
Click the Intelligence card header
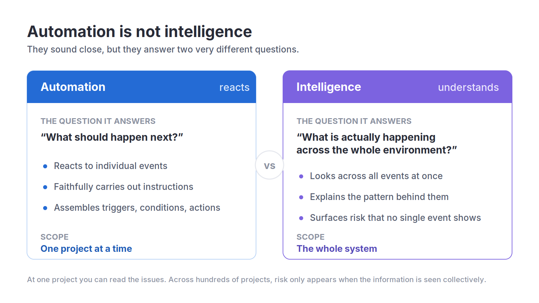[398, 87]
